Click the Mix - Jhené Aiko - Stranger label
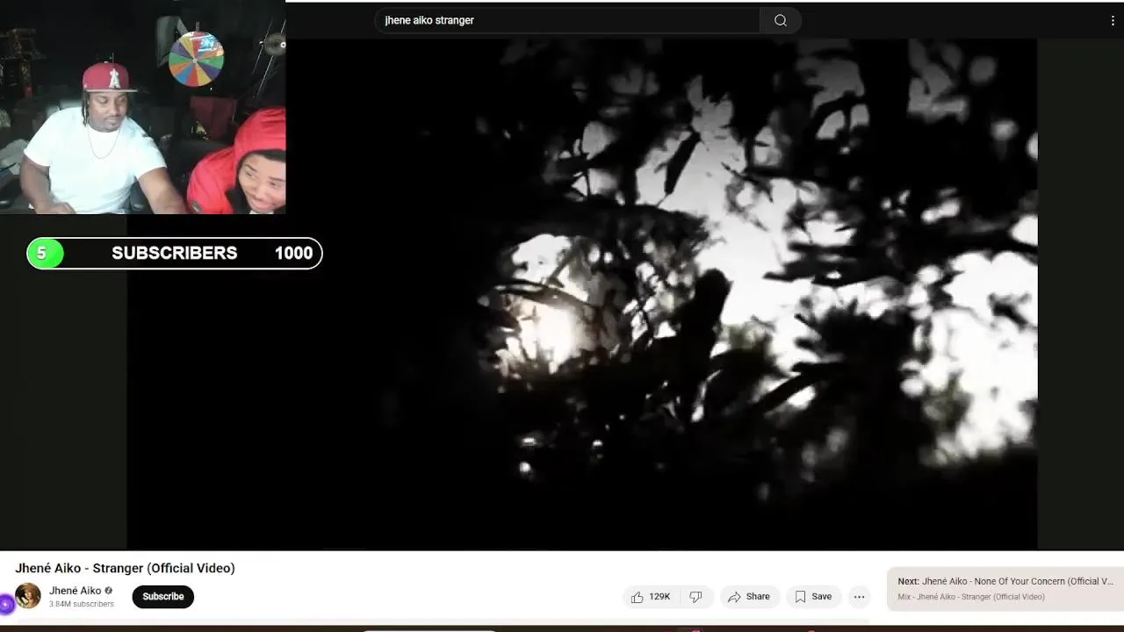This screenshot has width=1124, height=632. pyautogui.click(x=971, y=597)
